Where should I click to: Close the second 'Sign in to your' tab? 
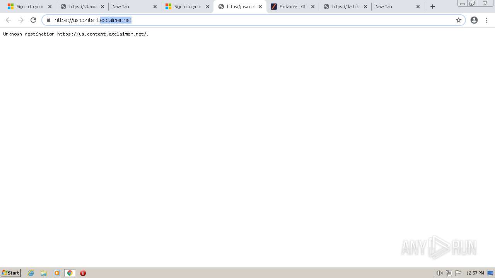pyautogui.click(x=208, y=7)
